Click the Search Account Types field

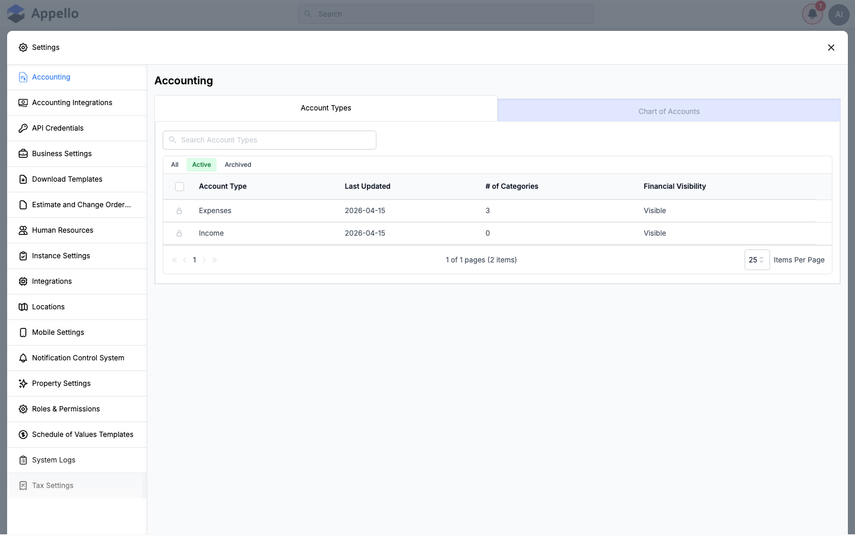coord(270,140)
